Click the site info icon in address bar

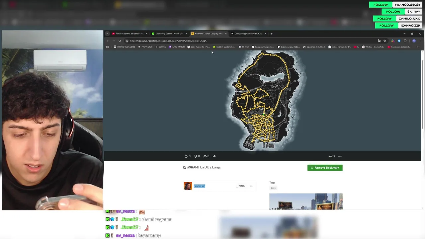coord(127,41)
